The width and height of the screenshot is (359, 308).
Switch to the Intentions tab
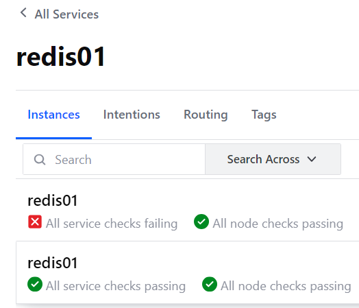[132, 115]
